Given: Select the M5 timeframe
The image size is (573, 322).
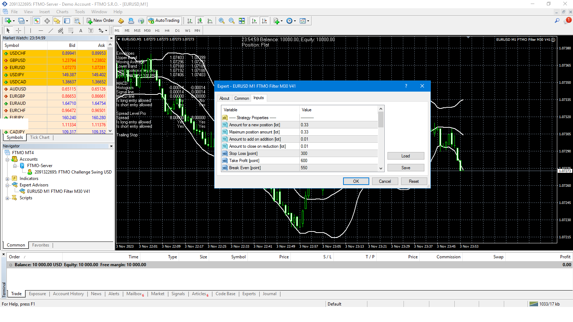Looking at the screenshot, I should click(127, 31).
